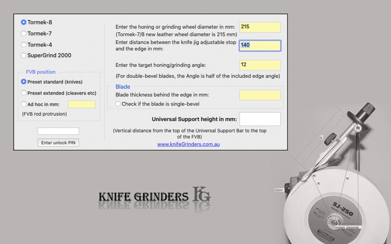Choose Preset extended (cleavers etc) option
391x244 pixels.
tap(23, 93)
